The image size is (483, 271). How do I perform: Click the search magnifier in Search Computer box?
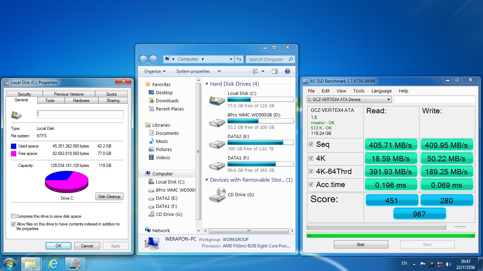(291, 59)
